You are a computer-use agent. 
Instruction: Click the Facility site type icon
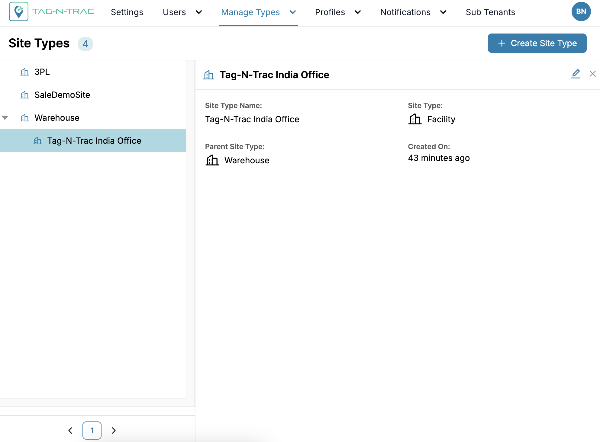pyautogui.click(x=415, y=119)
